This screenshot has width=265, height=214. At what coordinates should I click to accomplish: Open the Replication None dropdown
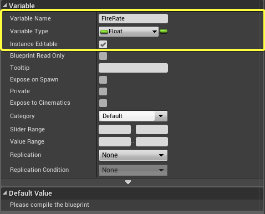[133, 155]
